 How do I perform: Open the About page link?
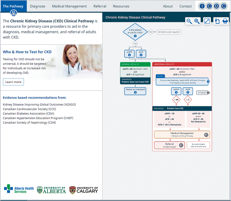coord(168,6)
